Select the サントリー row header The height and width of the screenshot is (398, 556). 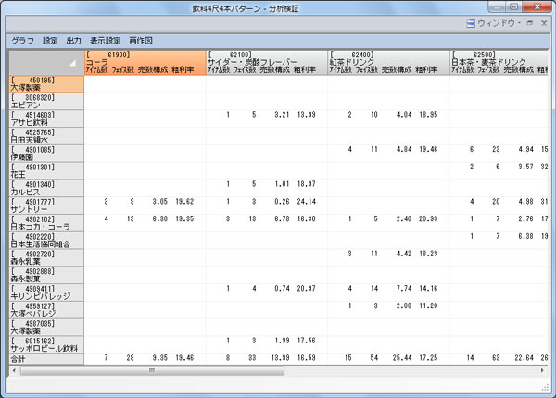[x=46, y=205]
